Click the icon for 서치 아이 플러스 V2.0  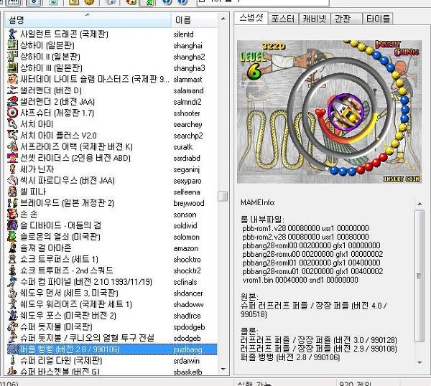tap(12, 136)
